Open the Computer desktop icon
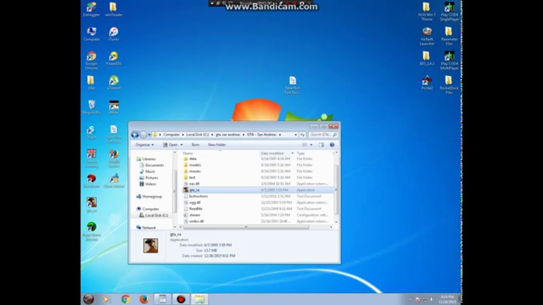The height and width of the screenshot is (305, 543). coord(91,34)
